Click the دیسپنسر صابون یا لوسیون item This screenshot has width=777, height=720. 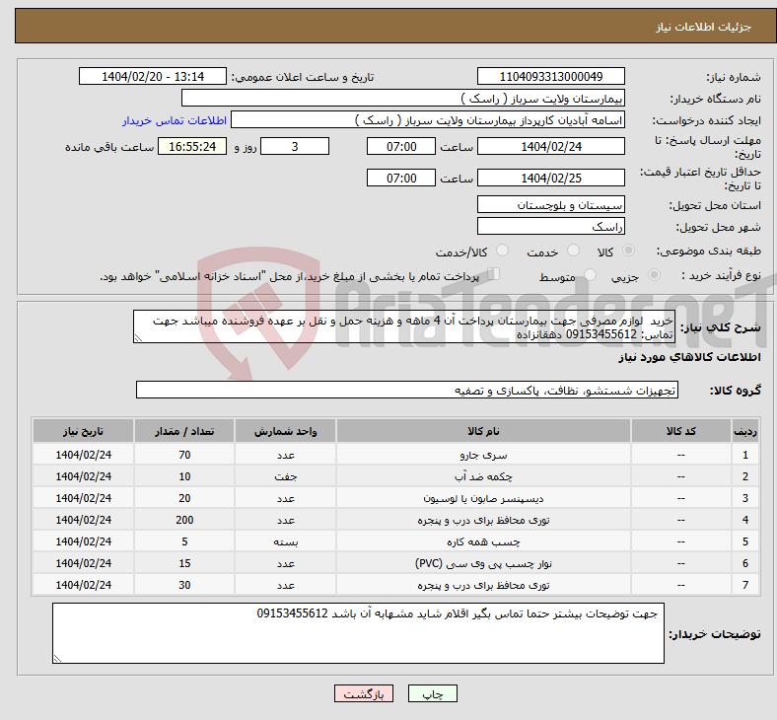tap(483, 498)
